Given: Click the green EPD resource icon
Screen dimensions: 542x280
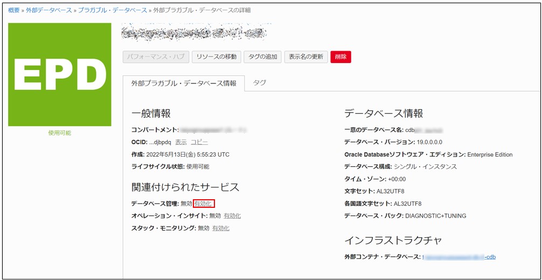Looking at the screenshot, I should [59, 74].
